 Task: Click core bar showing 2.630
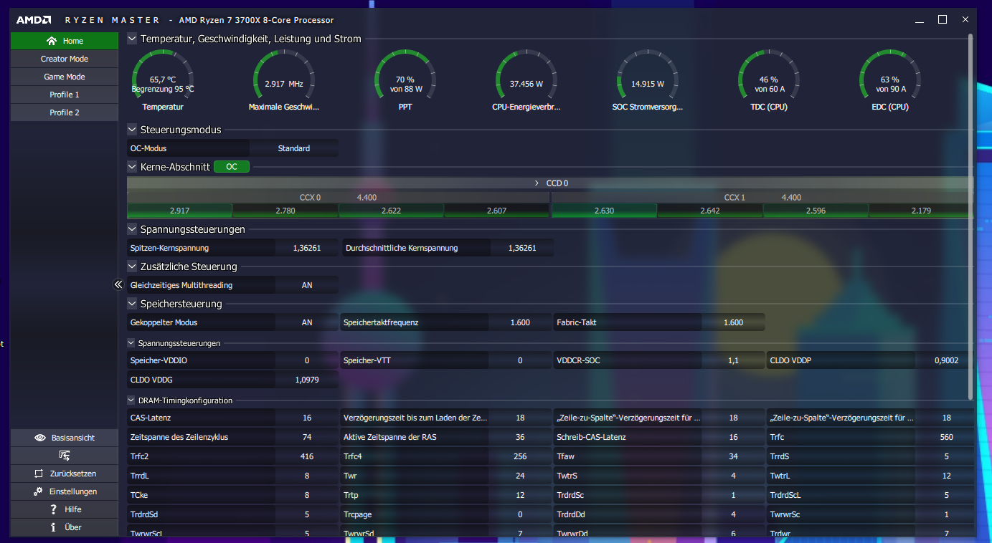(x=604, y=211)
